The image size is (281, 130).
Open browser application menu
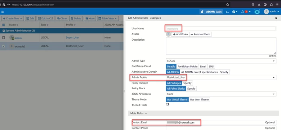point(277,5)
